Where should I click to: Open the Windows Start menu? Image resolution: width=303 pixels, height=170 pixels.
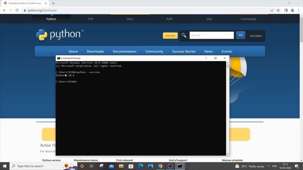(x=5, y=166)
